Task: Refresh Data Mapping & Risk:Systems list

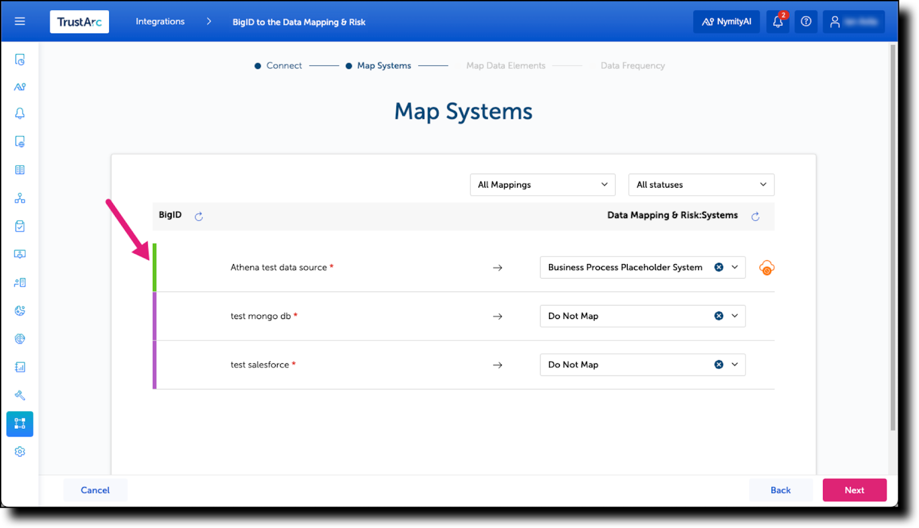Action: (x=755, y=216)
